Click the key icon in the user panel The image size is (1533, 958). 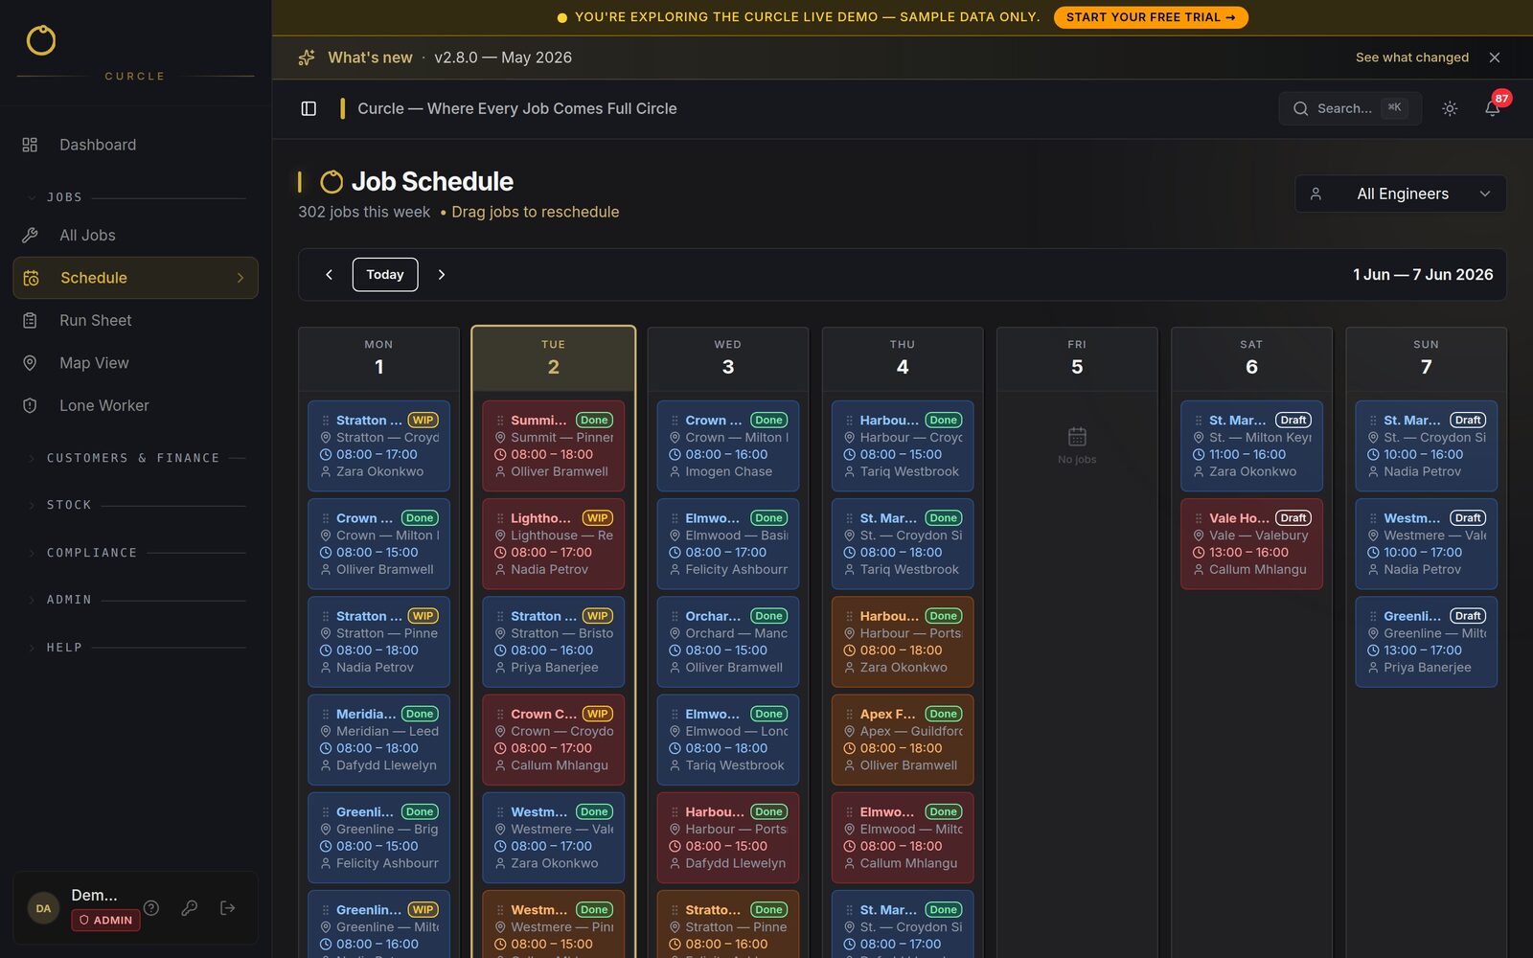[190, 907]
